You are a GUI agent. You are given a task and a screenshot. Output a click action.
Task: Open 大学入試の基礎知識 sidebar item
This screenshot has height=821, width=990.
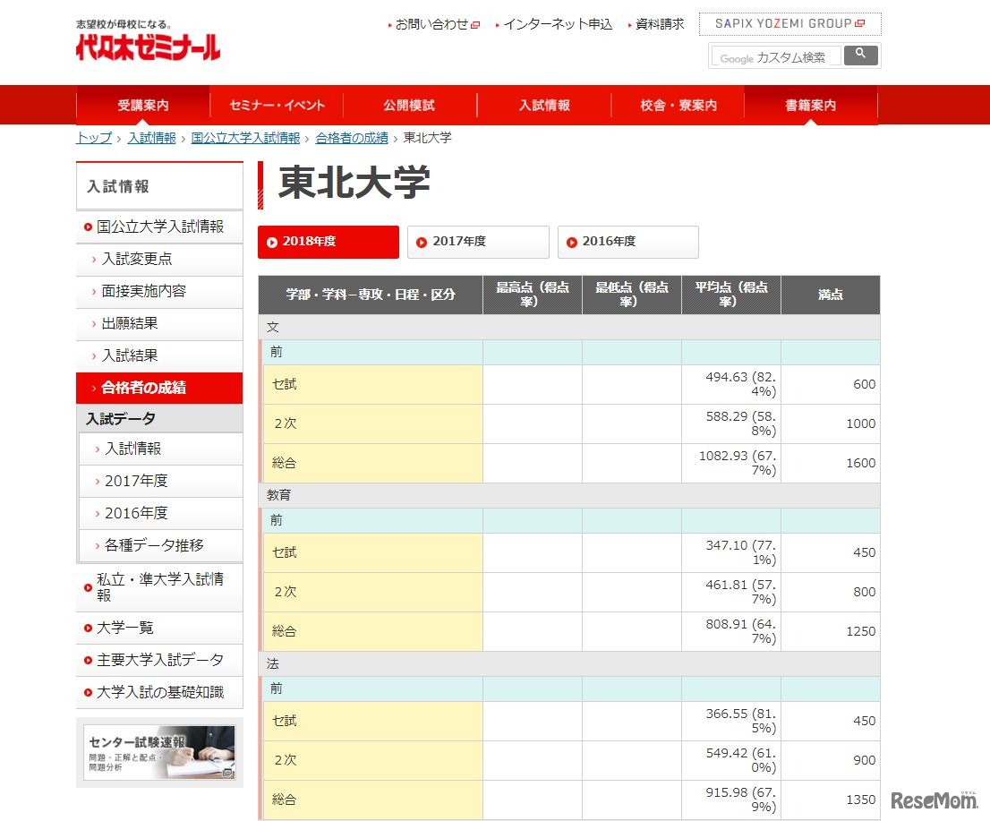tap(159, 692)
